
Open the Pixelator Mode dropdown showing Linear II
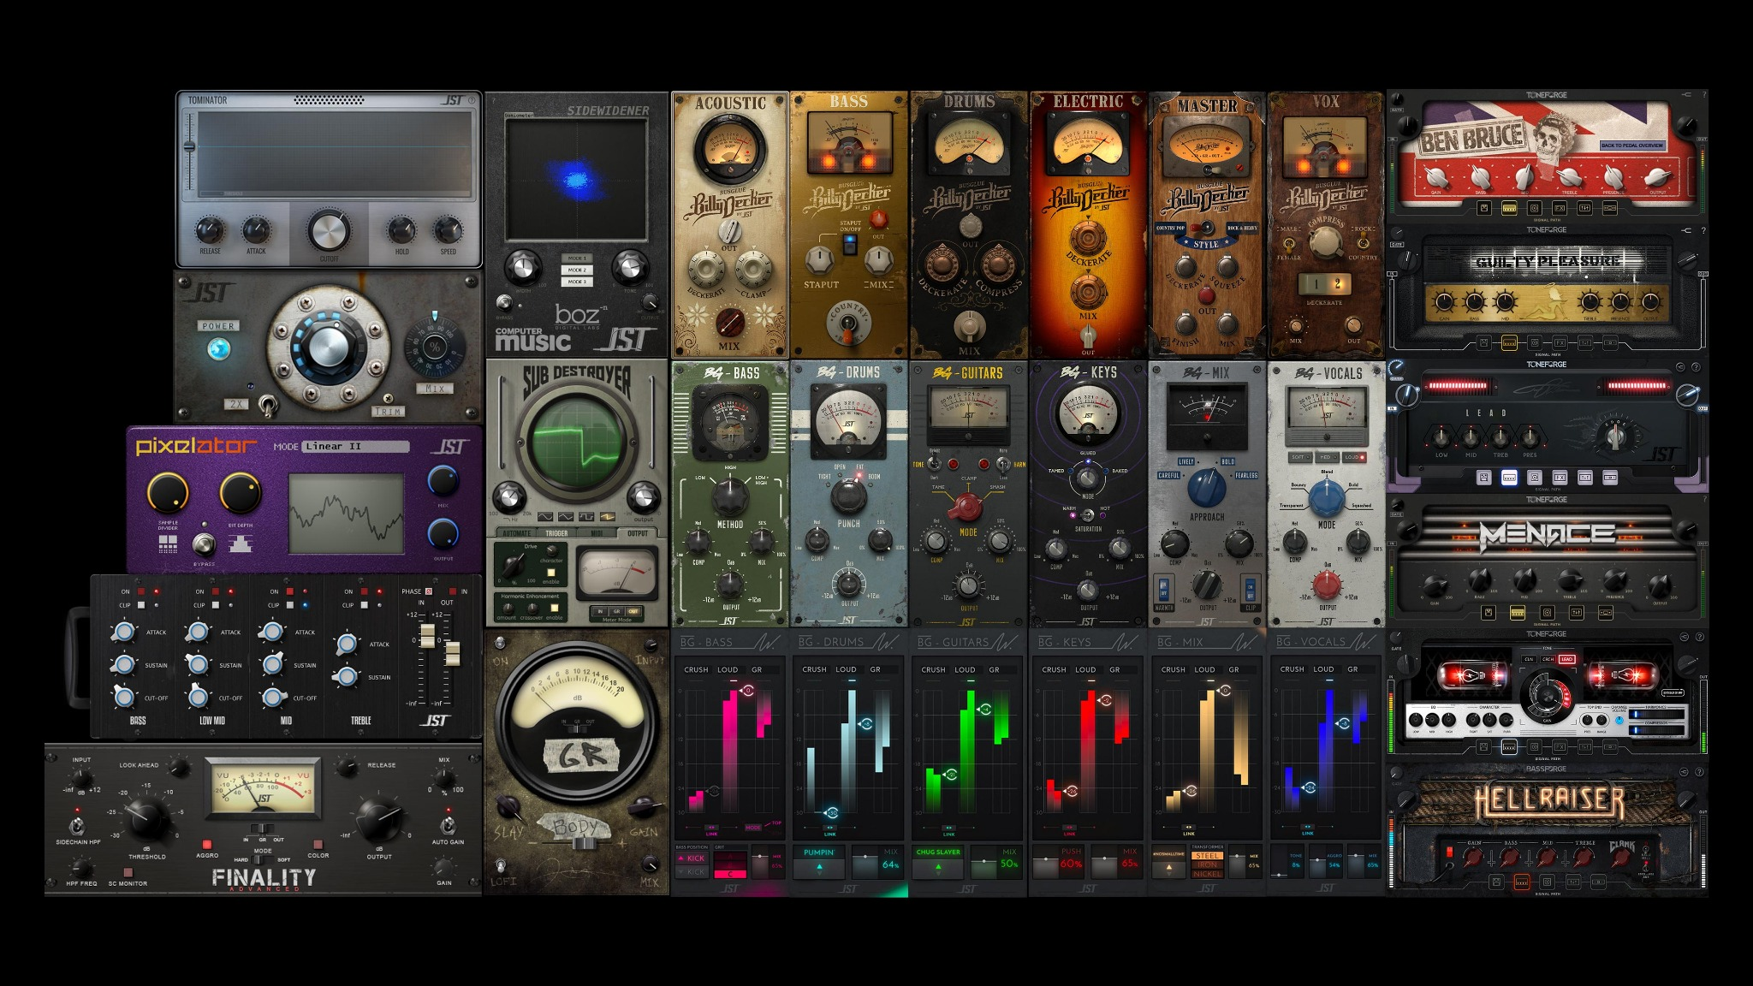354,447
